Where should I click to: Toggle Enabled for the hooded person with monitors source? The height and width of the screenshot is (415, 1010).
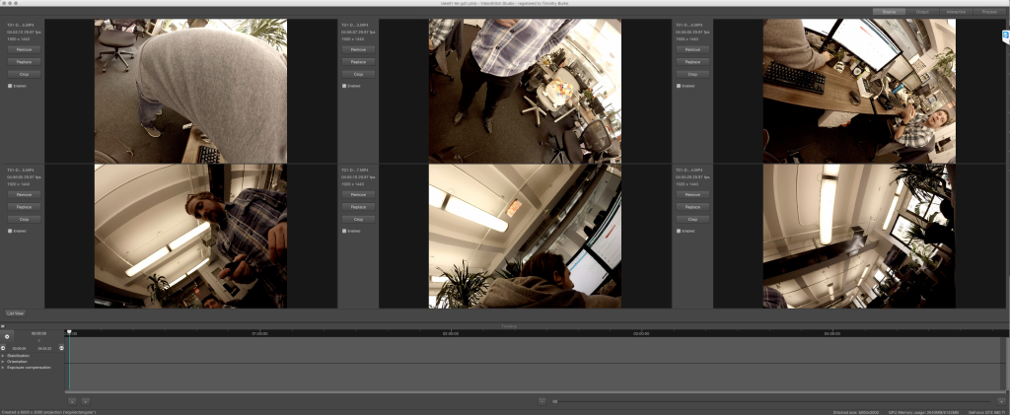tap(344, 231)
